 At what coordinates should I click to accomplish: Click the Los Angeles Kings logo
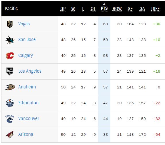10,71
